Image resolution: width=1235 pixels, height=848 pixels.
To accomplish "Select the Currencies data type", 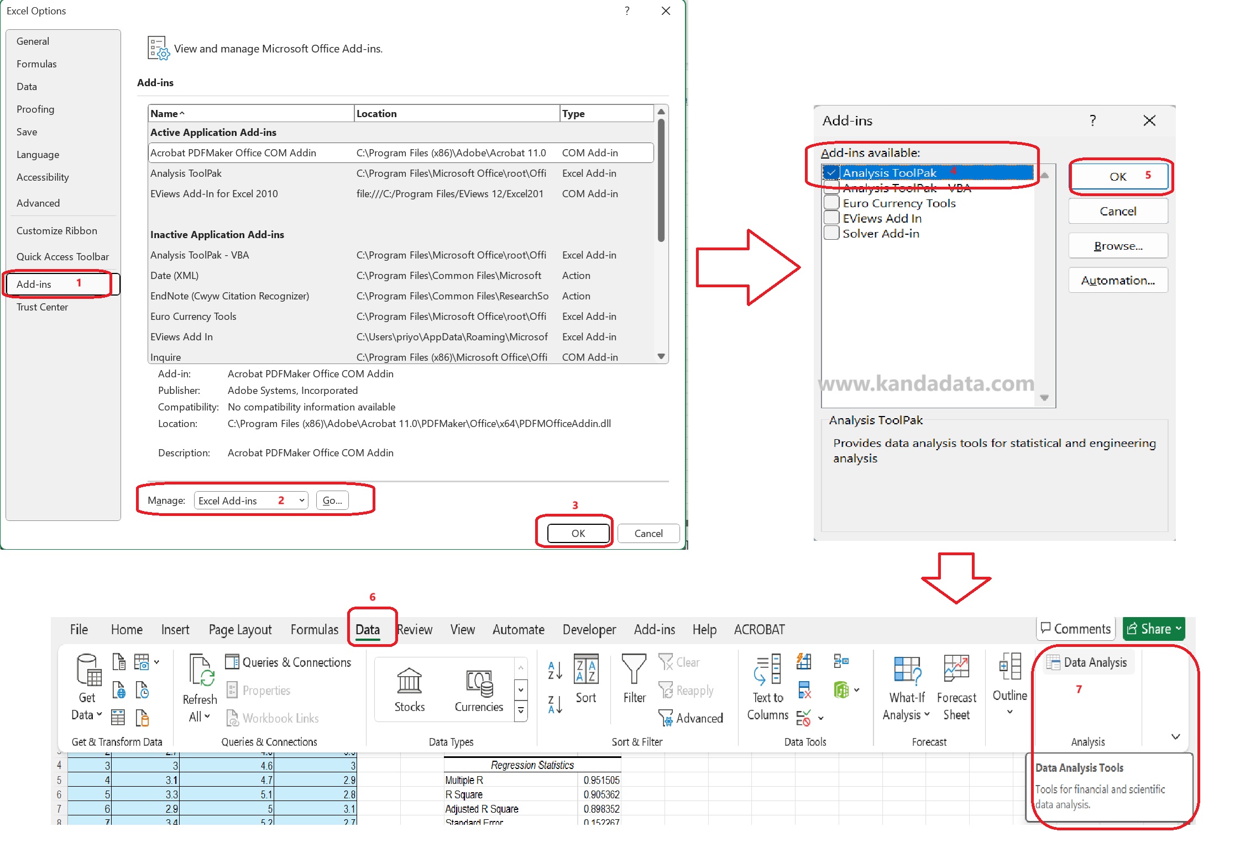I will click(479, 688).
